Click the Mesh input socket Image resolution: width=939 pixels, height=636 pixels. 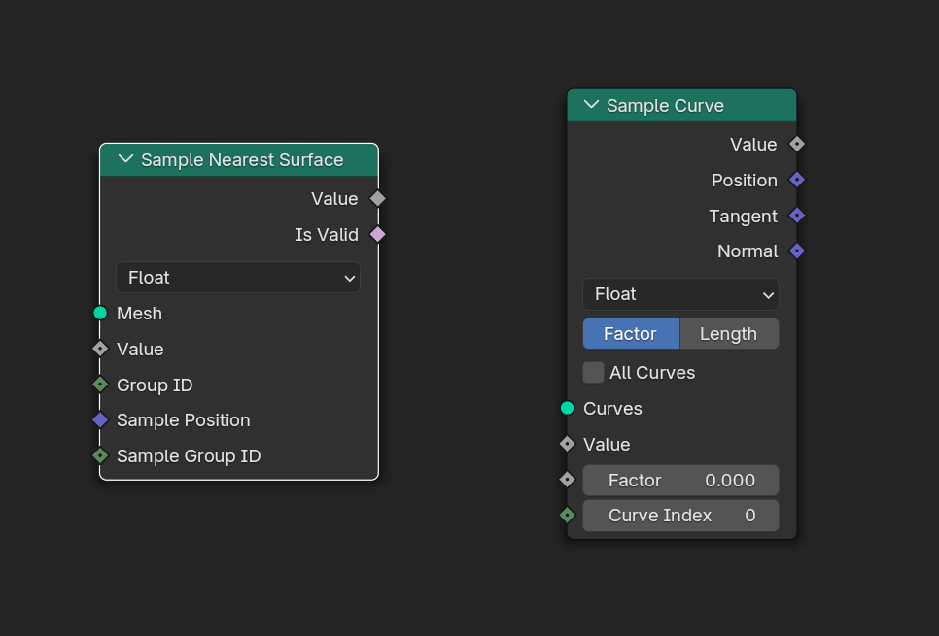point(100,313)
